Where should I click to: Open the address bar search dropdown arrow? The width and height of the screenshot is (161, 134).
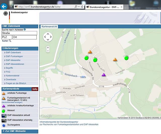(x=79, y=7)
